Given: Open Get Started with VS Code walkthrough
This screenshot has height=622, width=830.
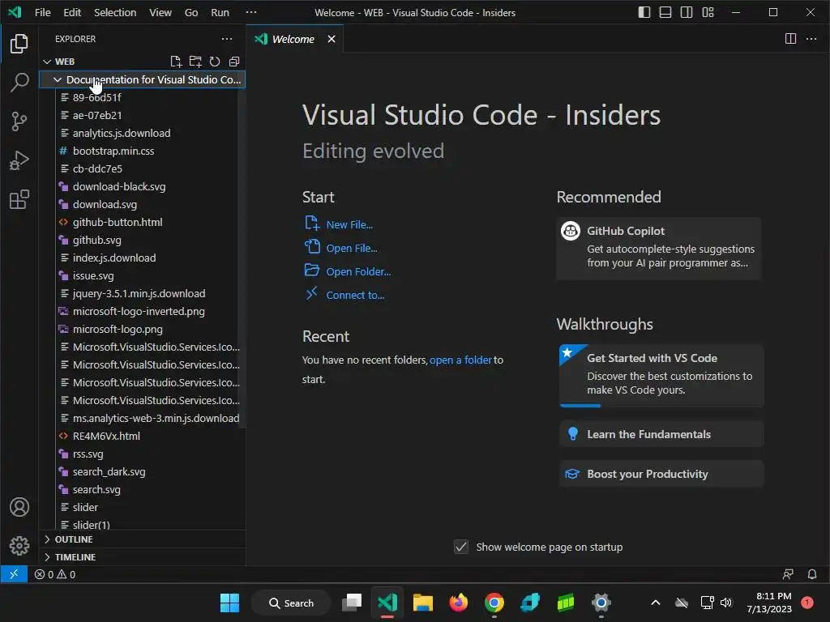Looking at the screenshot, I should coord(661,375).
